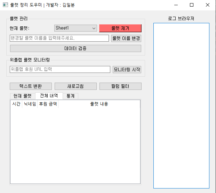Click the 텍스트 변환 button

coord(31,86)
